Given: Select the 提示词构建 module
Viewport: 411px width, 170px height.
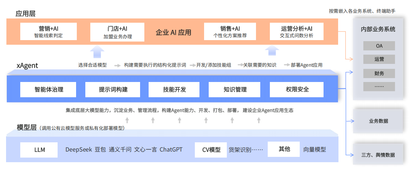Looking at the screenshot, I should [113, 89].
